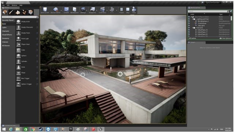Open Settings dropdown arrow
This screenshot has width=234, height=133.
pyautogui.click(x=87, y=11)
